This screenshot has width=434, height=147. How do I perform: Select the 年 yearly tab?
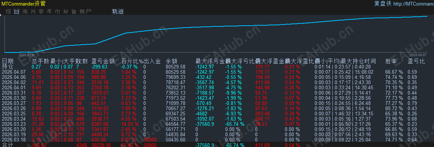click(x=49, y=11)
